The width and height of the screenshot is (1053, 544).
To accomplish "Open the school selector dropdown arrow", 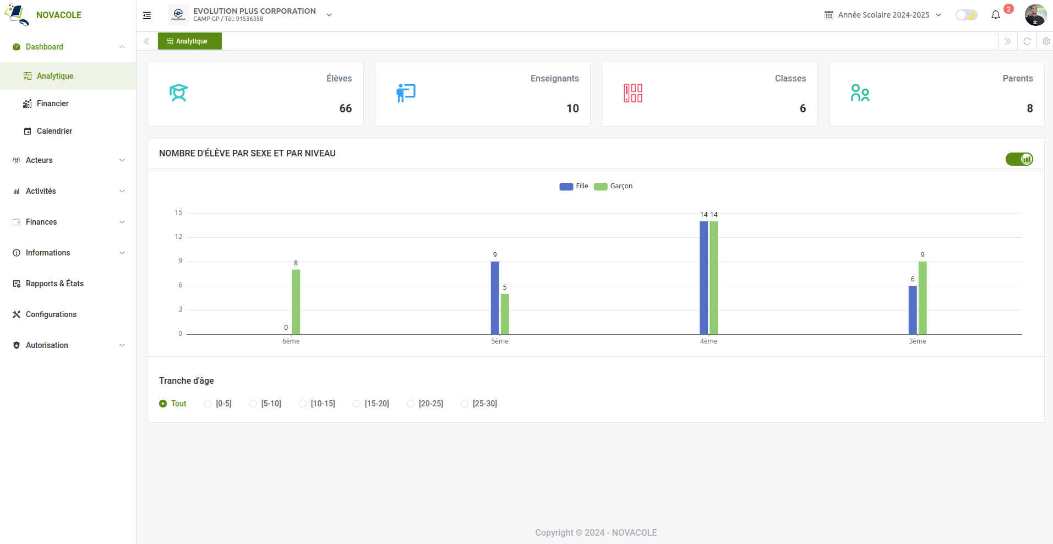I will tap(329, 15).
